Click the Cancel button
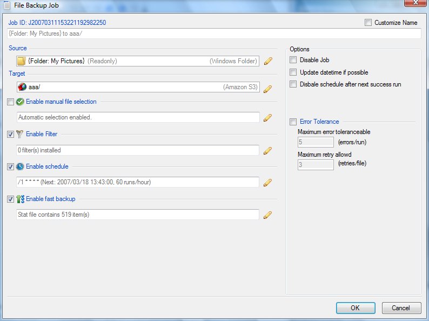Image resolution: width=429 pixels, height=321 pixels. tap(401, 308)
